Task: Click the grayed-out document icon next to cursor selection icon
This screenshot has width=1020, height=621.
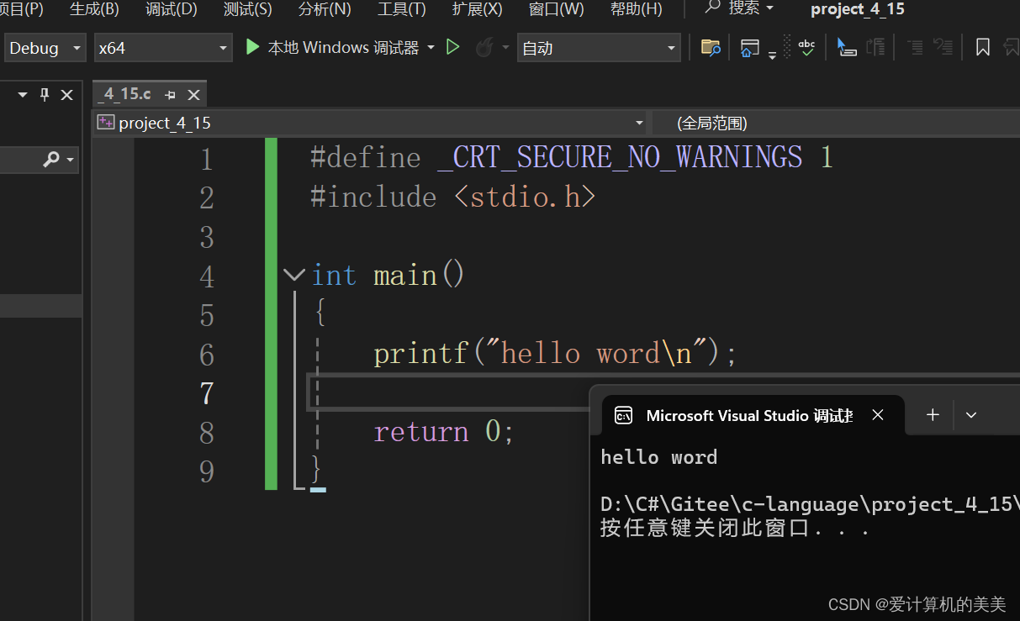Action: pyautogui.click(x=875, y=48)
